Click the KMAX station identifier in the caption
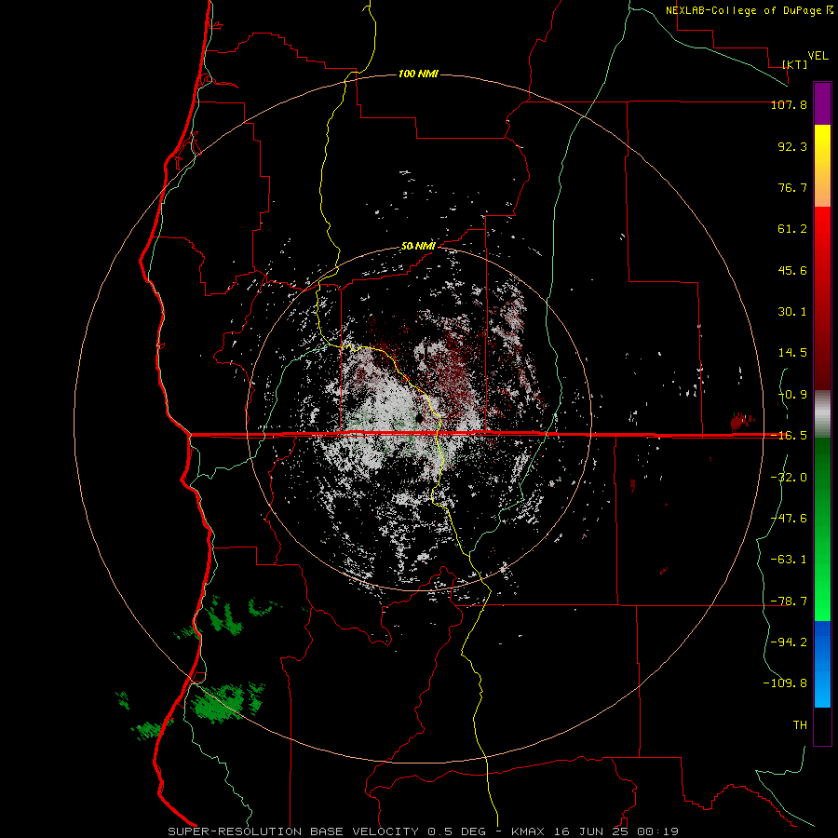The height and width of the screenshot is (838, 838). [x=529, y=831]
